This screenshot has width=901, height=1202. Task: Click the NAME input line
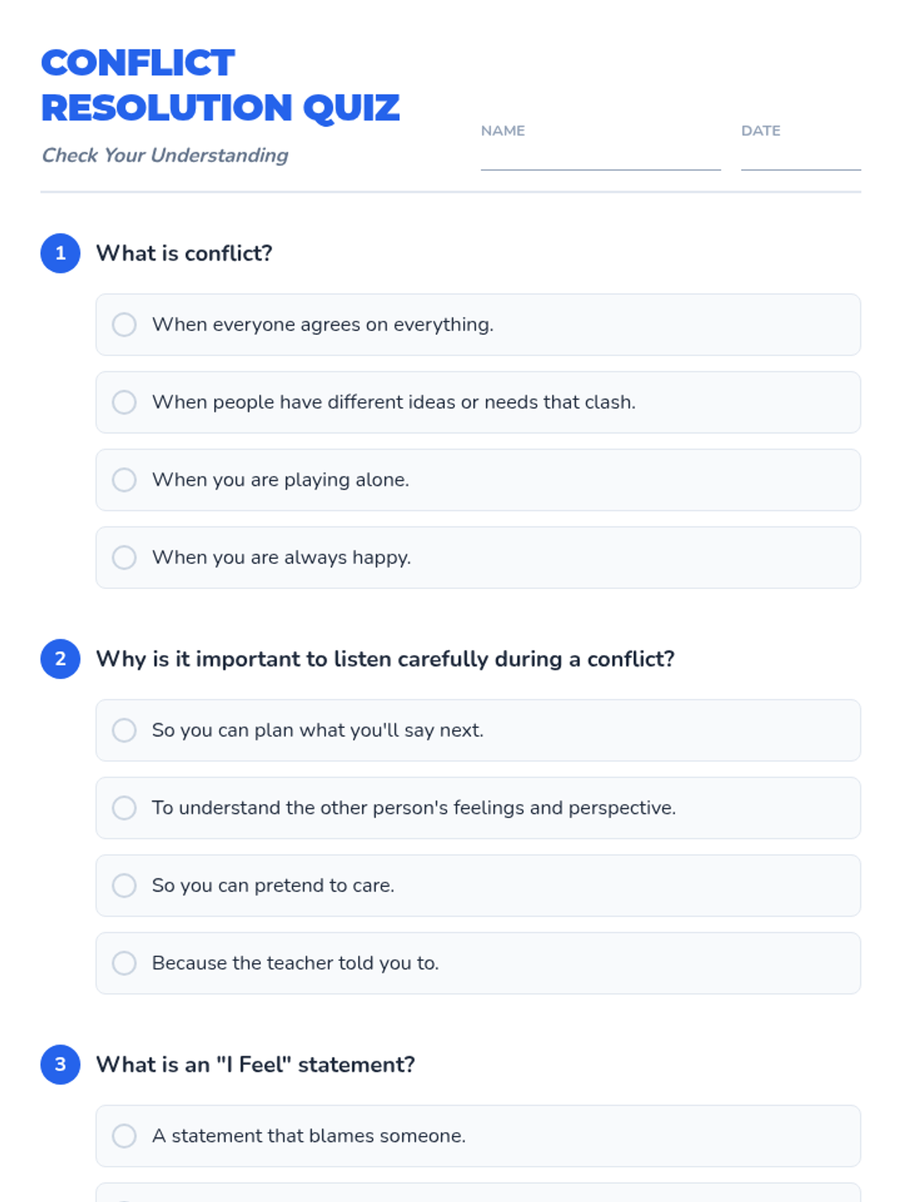click(x=601, y=158)
